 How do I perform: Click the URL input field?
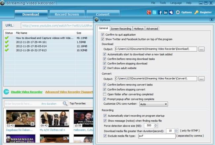pyautogui.click(x=57, y=26)
